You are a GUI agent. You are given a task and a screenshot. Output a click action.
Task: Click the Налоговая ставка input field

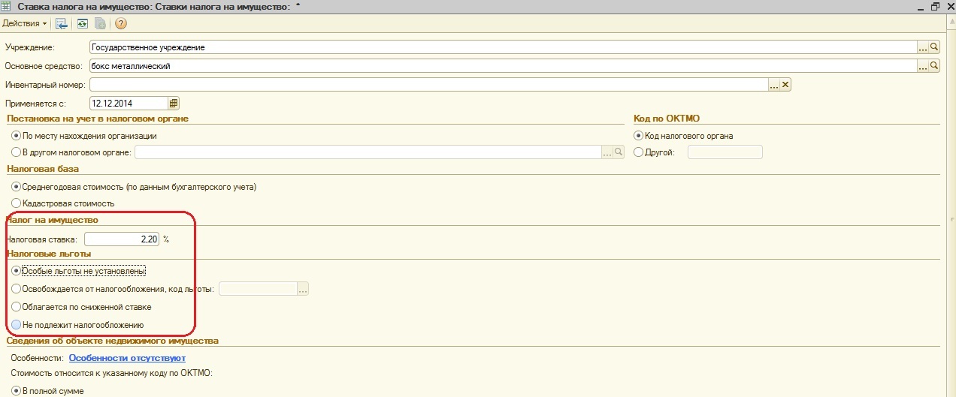122,239
